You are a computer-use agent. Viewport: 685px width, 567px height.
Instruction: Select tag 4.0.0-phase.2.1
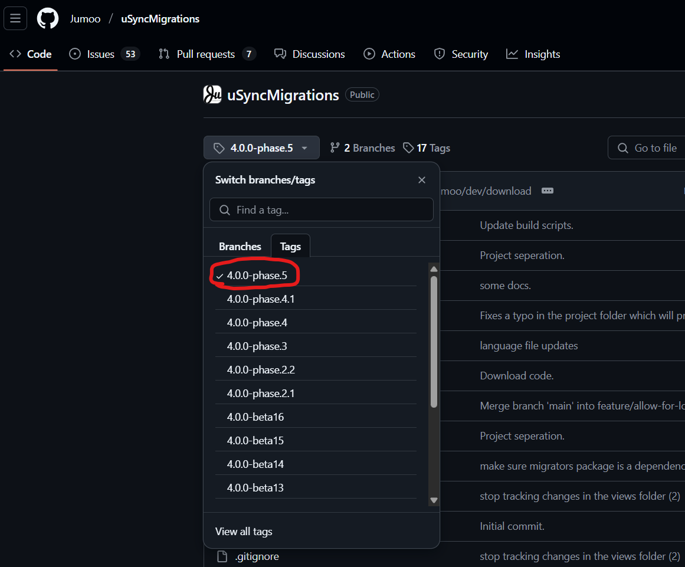[316, 393]
